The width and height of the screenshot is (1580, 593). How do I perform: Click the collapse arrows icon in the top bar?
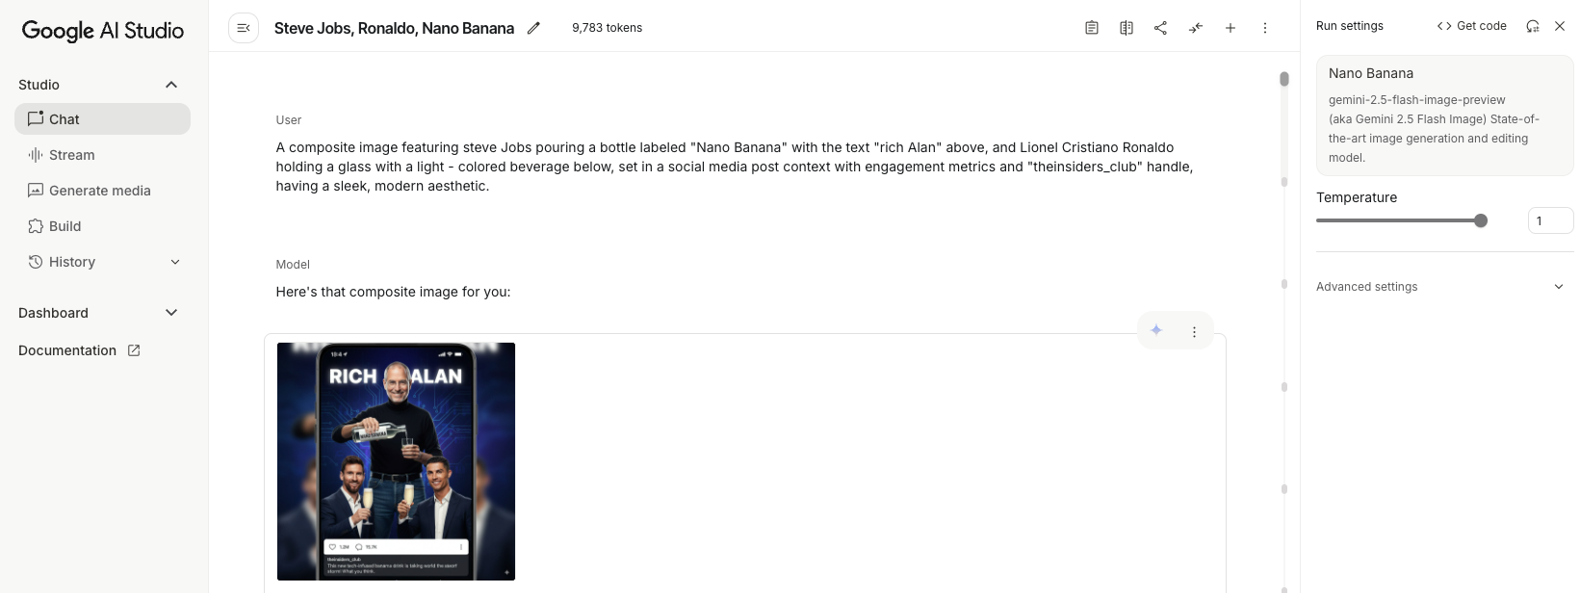[1196, 28]
